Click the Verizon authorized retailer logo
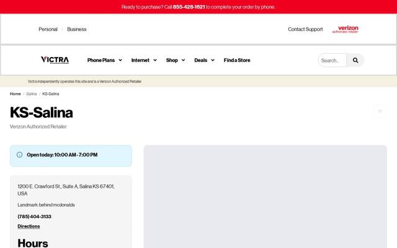This screenshot has height=248, width=397. (x=346, y=29)
